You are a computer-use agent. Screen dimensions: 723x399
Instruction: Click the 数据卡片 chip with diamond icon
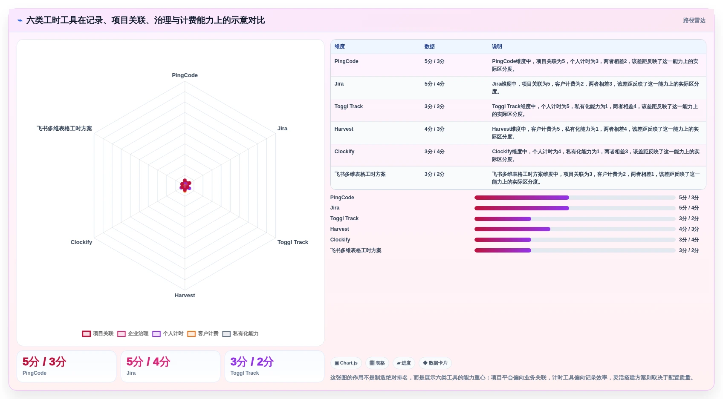tap(435, 363)
